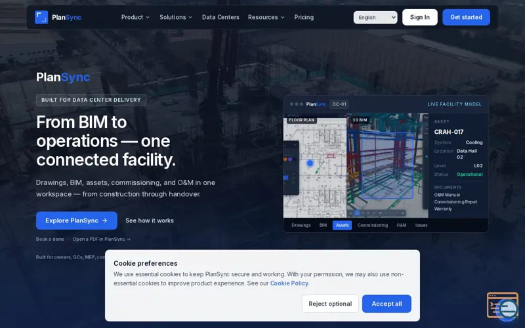
Task: Click the red markup on the floor plan
Action: 331,155
